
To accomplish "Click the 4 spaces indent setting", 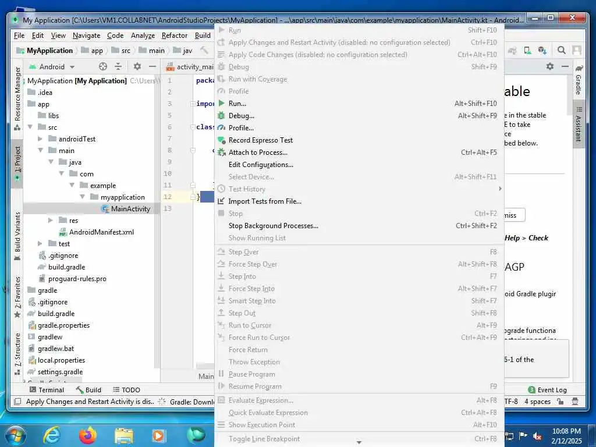I will click(x=537, y=402).
